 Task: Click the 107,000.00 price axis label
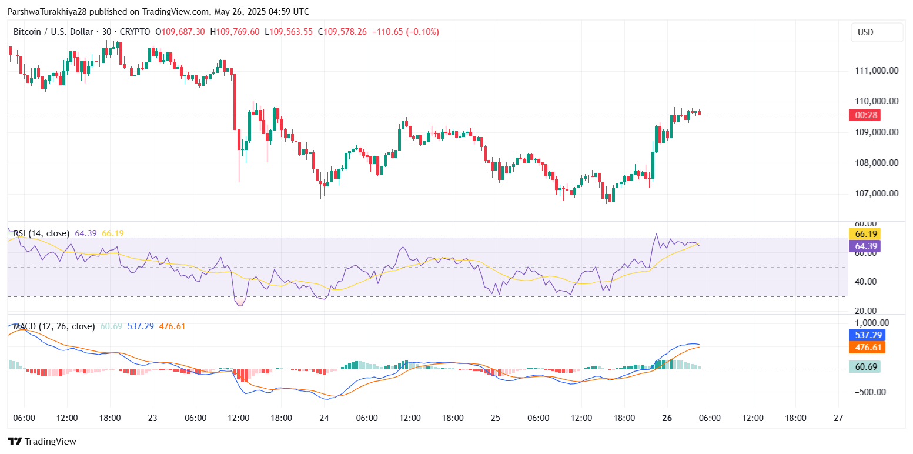[876, 193]
